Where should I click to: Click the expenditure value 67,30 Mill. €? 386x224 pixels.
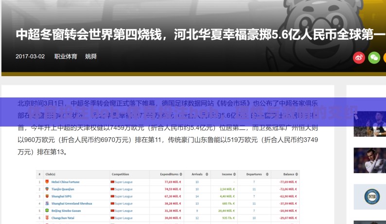click(x=173, y=196)
